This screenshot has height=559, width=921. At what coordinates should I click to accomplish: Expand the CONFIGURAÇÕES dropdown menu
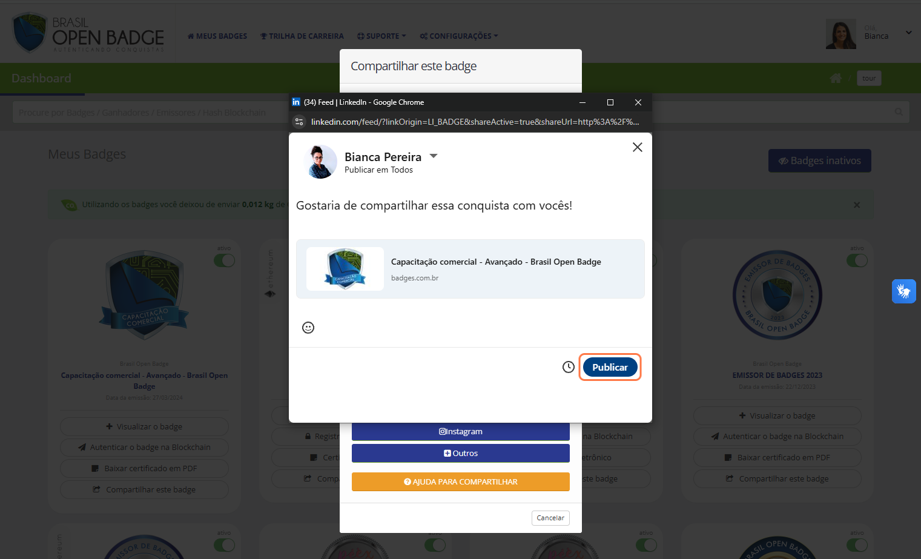point(459,36)
